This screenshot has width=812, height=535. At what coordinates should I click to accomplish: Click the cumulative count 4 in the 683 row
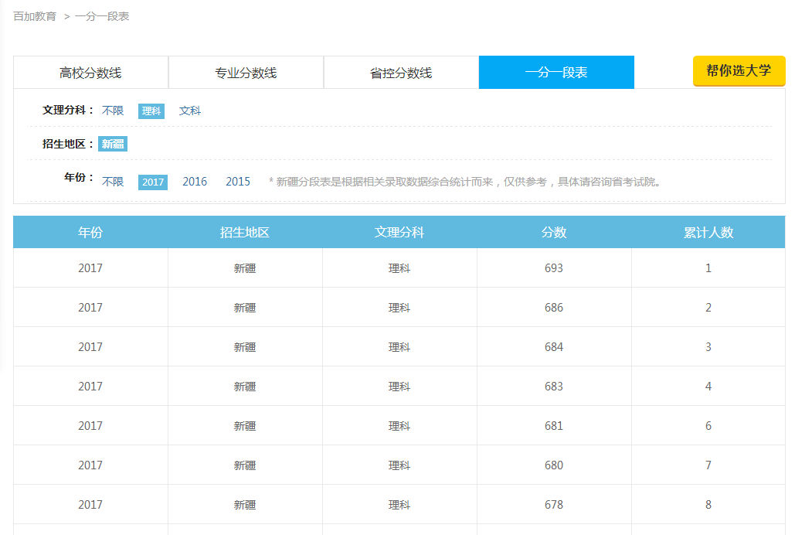708,387
